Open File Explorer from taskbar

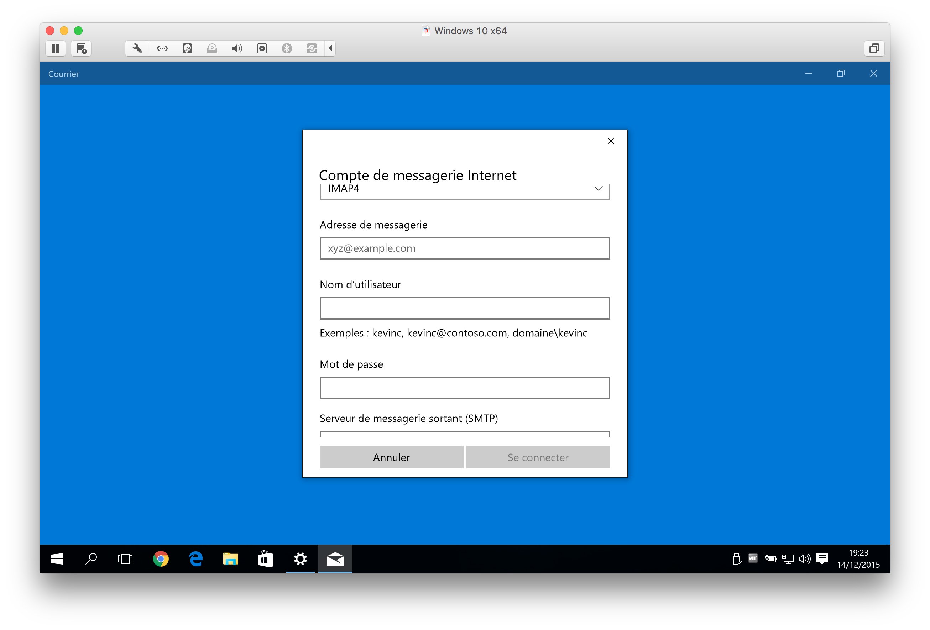pyautogui.click(x=230, y=559)
